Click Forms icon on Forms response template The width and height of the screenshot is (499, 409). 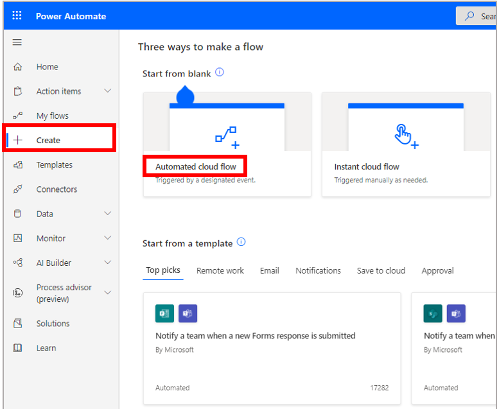[164, 313]
